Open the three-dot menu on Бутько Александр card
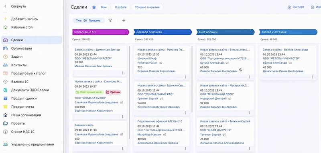The image size is (321, 153). 250,77
